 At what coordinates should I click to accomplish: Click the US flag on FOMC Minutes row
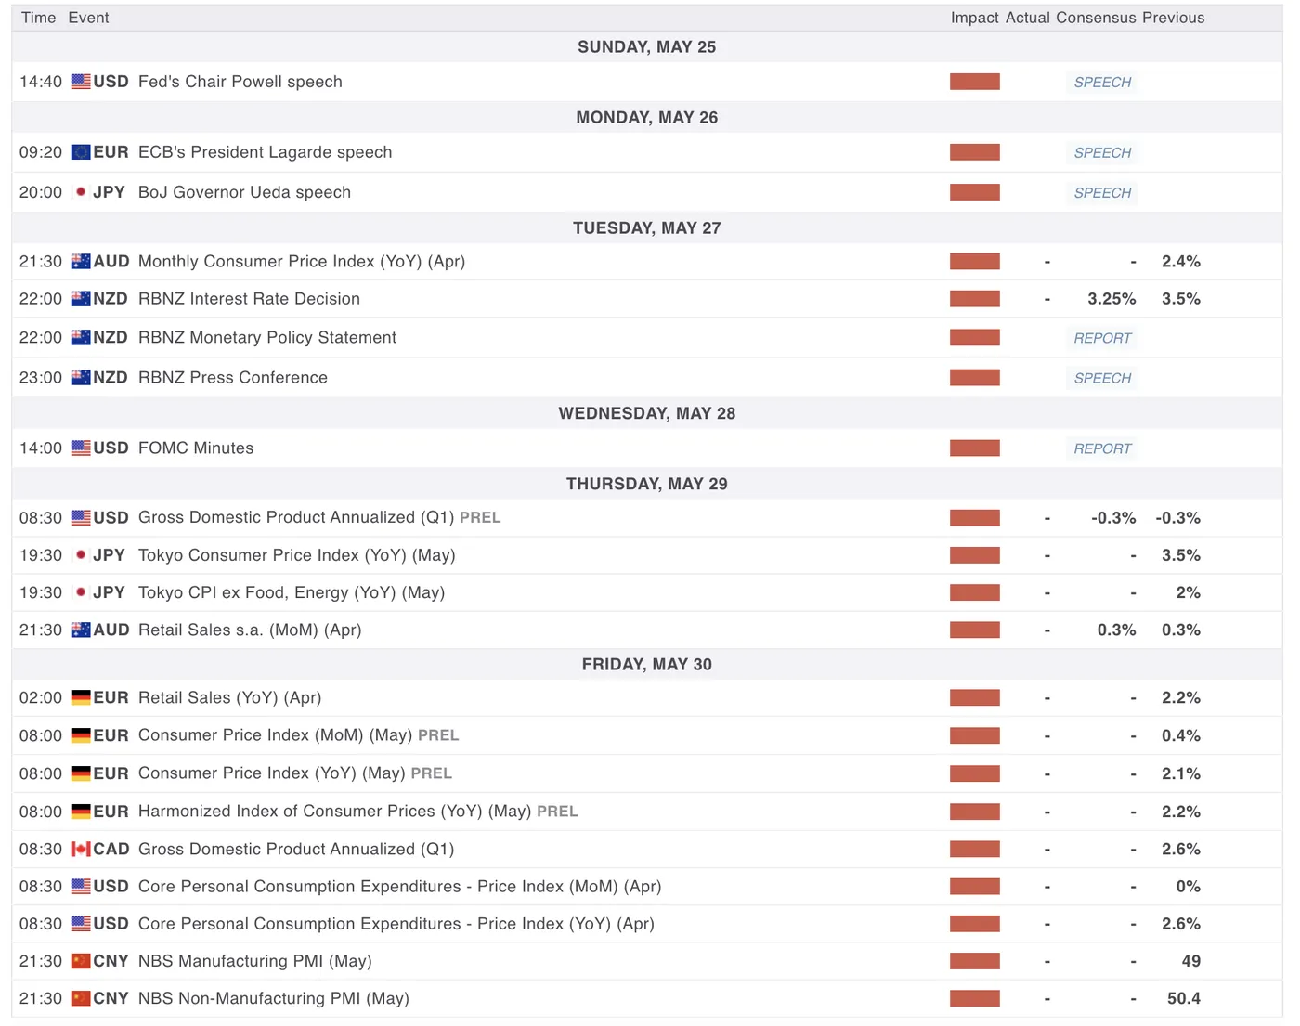click(x=81, y=448)
